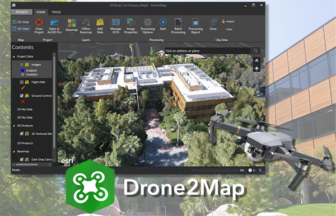Uncheck the Ground Control layer

[x=22, y=96]
